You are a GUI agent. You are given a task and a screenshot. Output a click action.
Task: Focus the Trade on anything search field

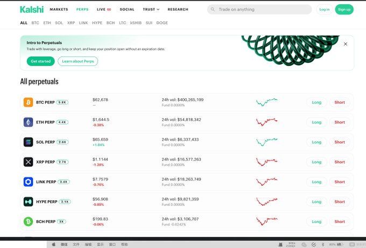point(259,9)
